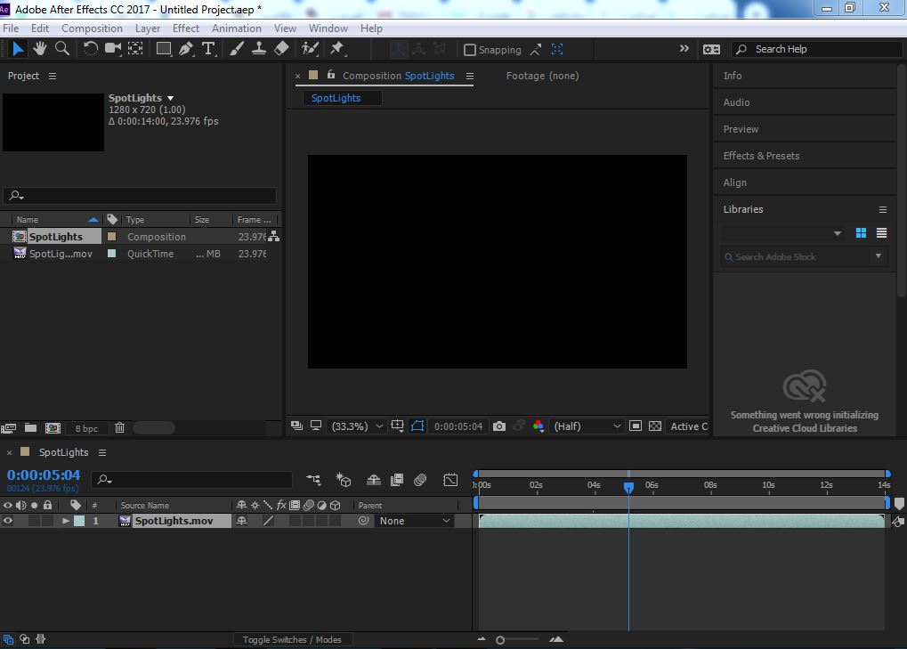Select the Horizontal Type tool
This screenshot has width=907, height=649.
208,49
